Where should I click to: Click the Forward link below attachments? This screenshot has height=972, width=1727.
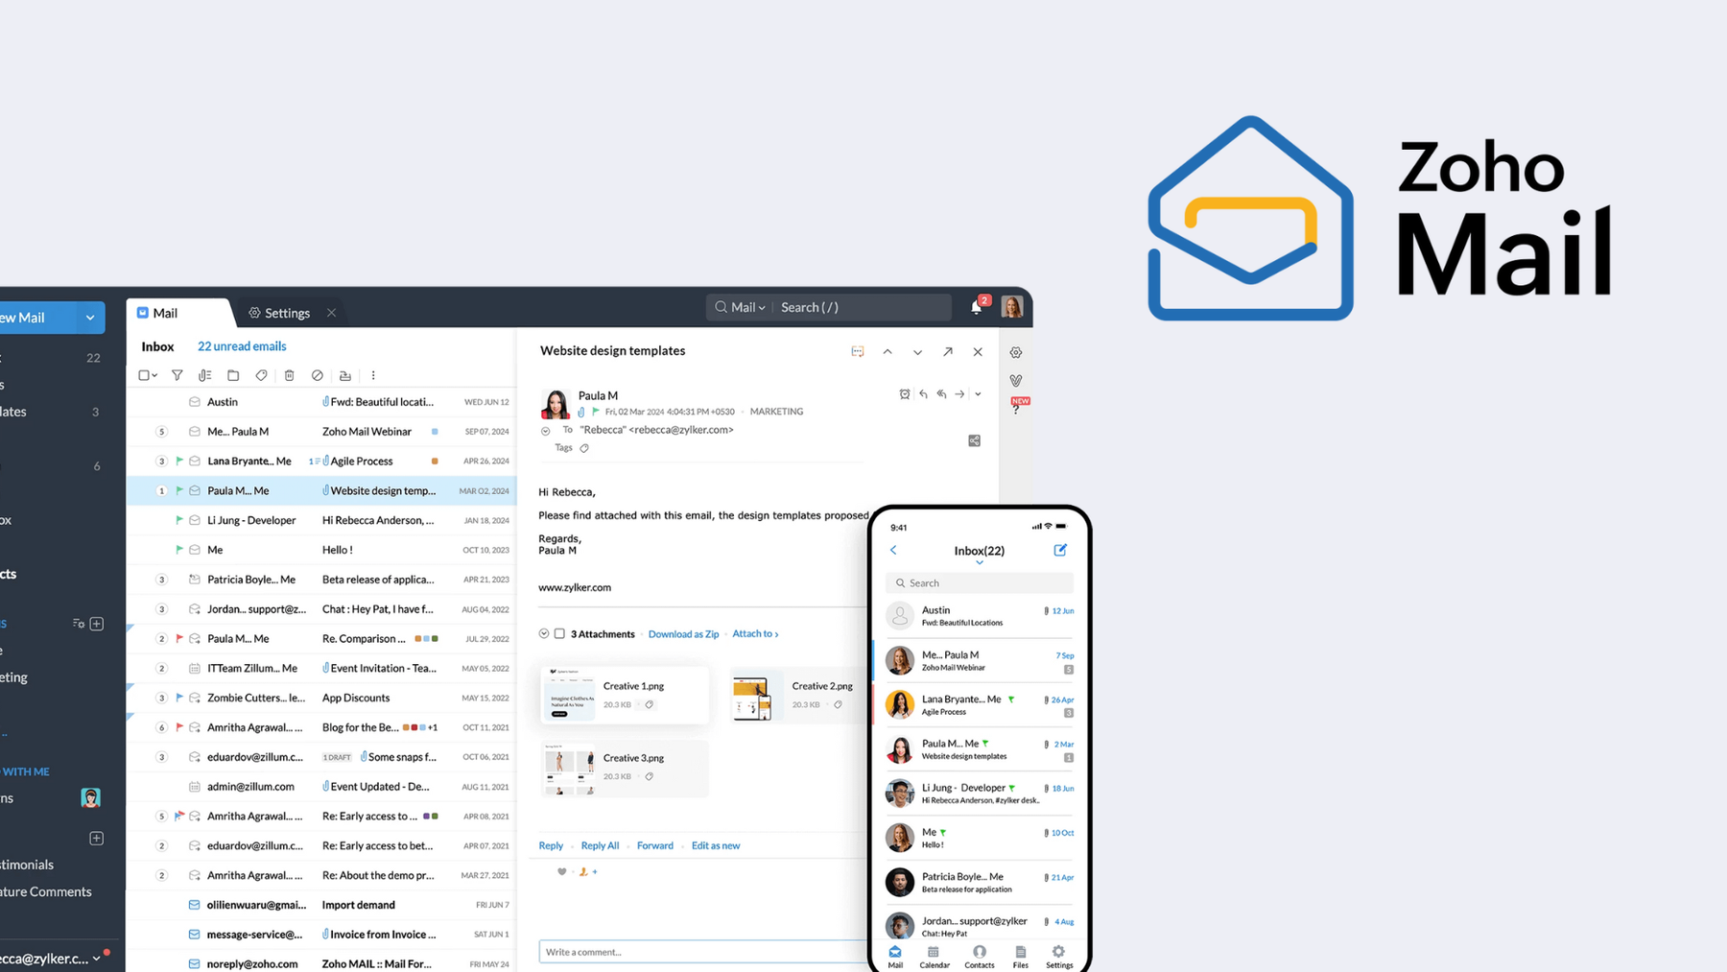coord(655,845)
